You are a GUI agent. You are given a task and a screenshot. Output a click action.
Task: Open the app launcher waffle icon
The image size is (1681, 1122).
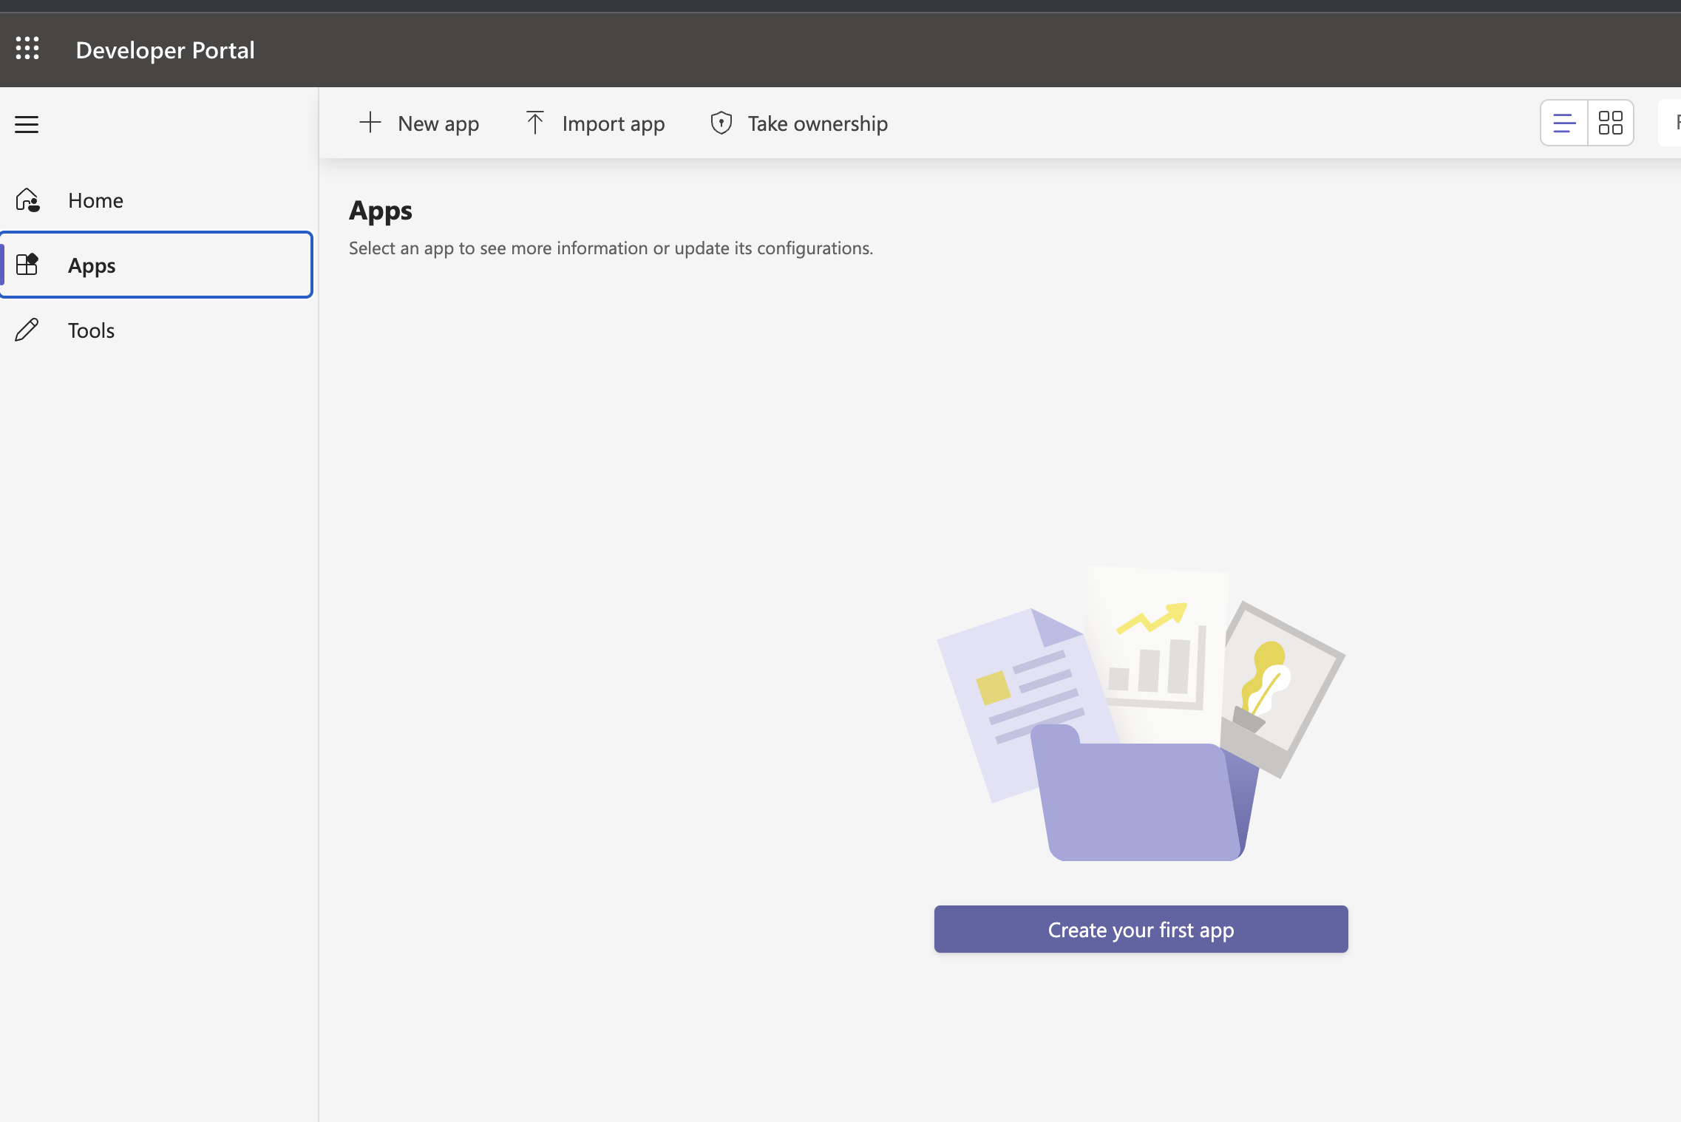[27, 49]
